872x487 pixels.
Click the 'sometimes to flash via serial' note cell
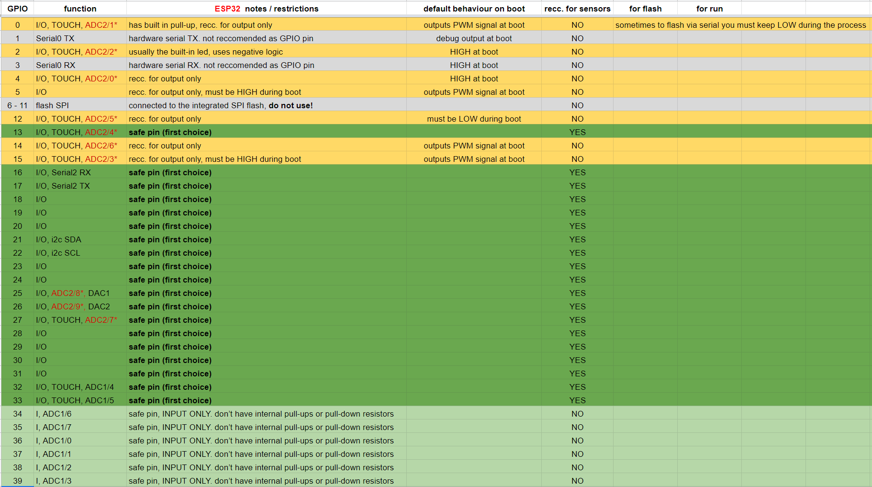[x=741, y=25]
